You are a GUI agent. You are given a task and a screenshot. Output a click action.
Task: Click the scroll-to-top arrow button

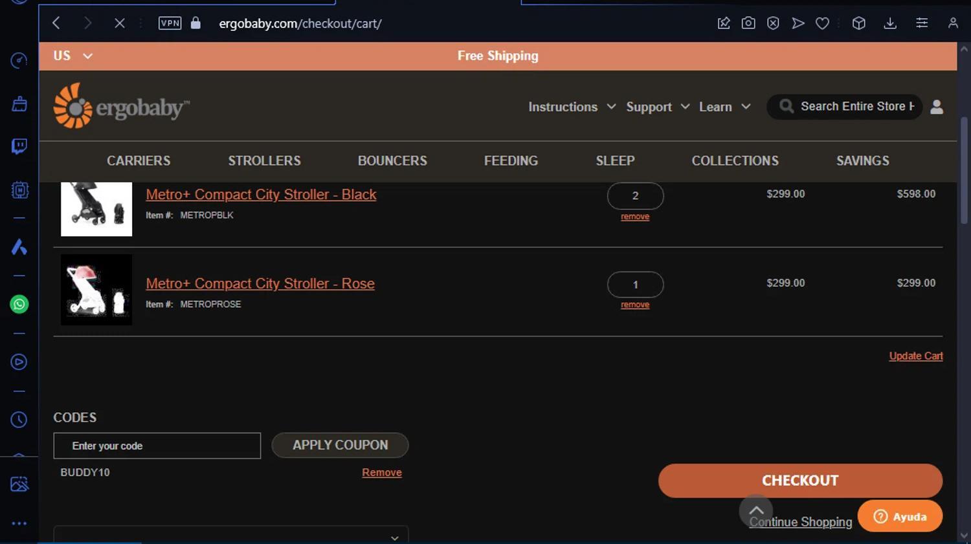(756, 510)
